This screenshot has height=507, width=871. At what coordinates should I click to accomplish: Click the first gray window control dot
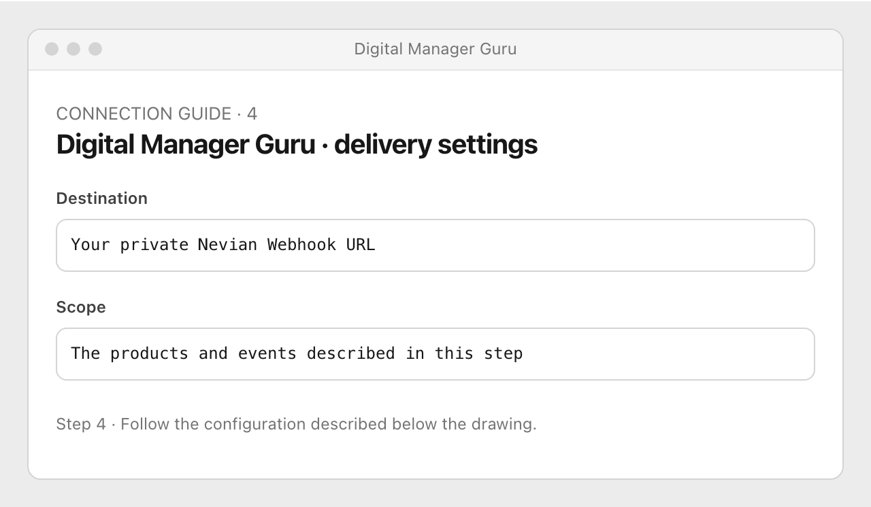52,49
